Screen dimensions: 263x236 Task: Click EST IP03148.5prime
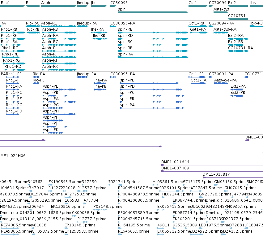108,207
